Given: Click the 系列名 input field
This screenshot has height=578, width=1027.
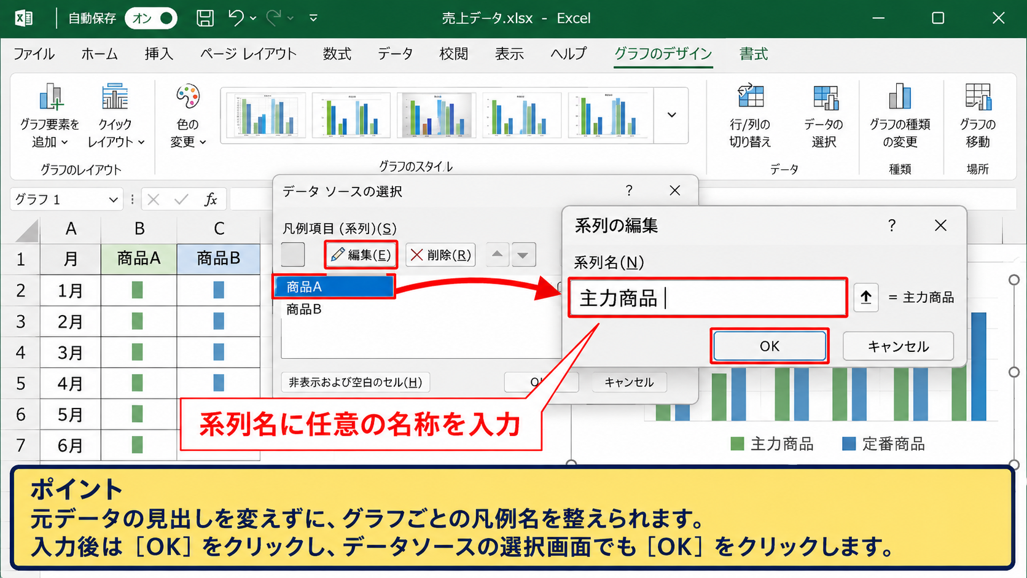Looking at the screenshot, I should (708, 298).
